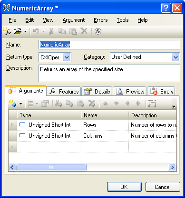185x198 pixels.
Task: Click the Cut scissors icon in main toolbar
Action: tap(51, 31)
